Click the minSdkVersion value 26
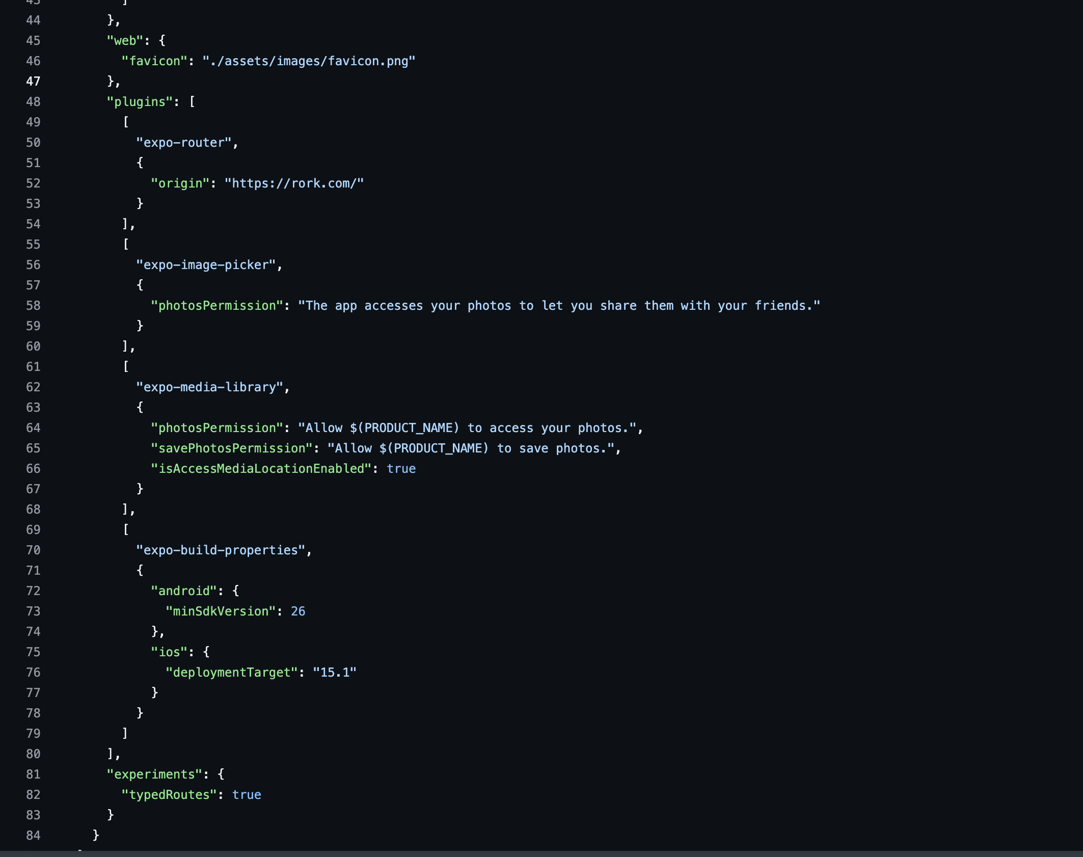Image resolution: width=1083 pixels, height=857 pixels. click(x=299, y=611)
